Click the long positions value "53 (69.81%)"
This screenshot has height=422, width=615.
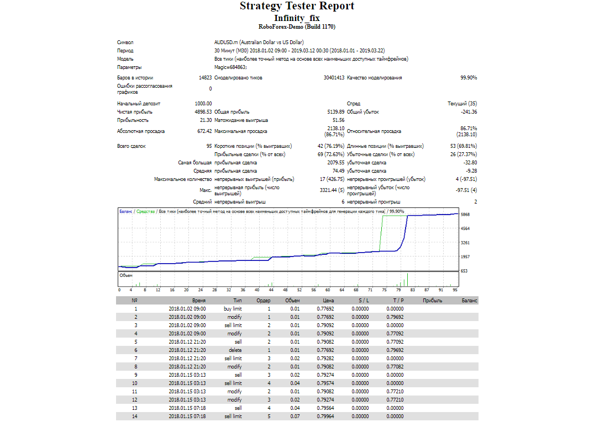(464, 146)
